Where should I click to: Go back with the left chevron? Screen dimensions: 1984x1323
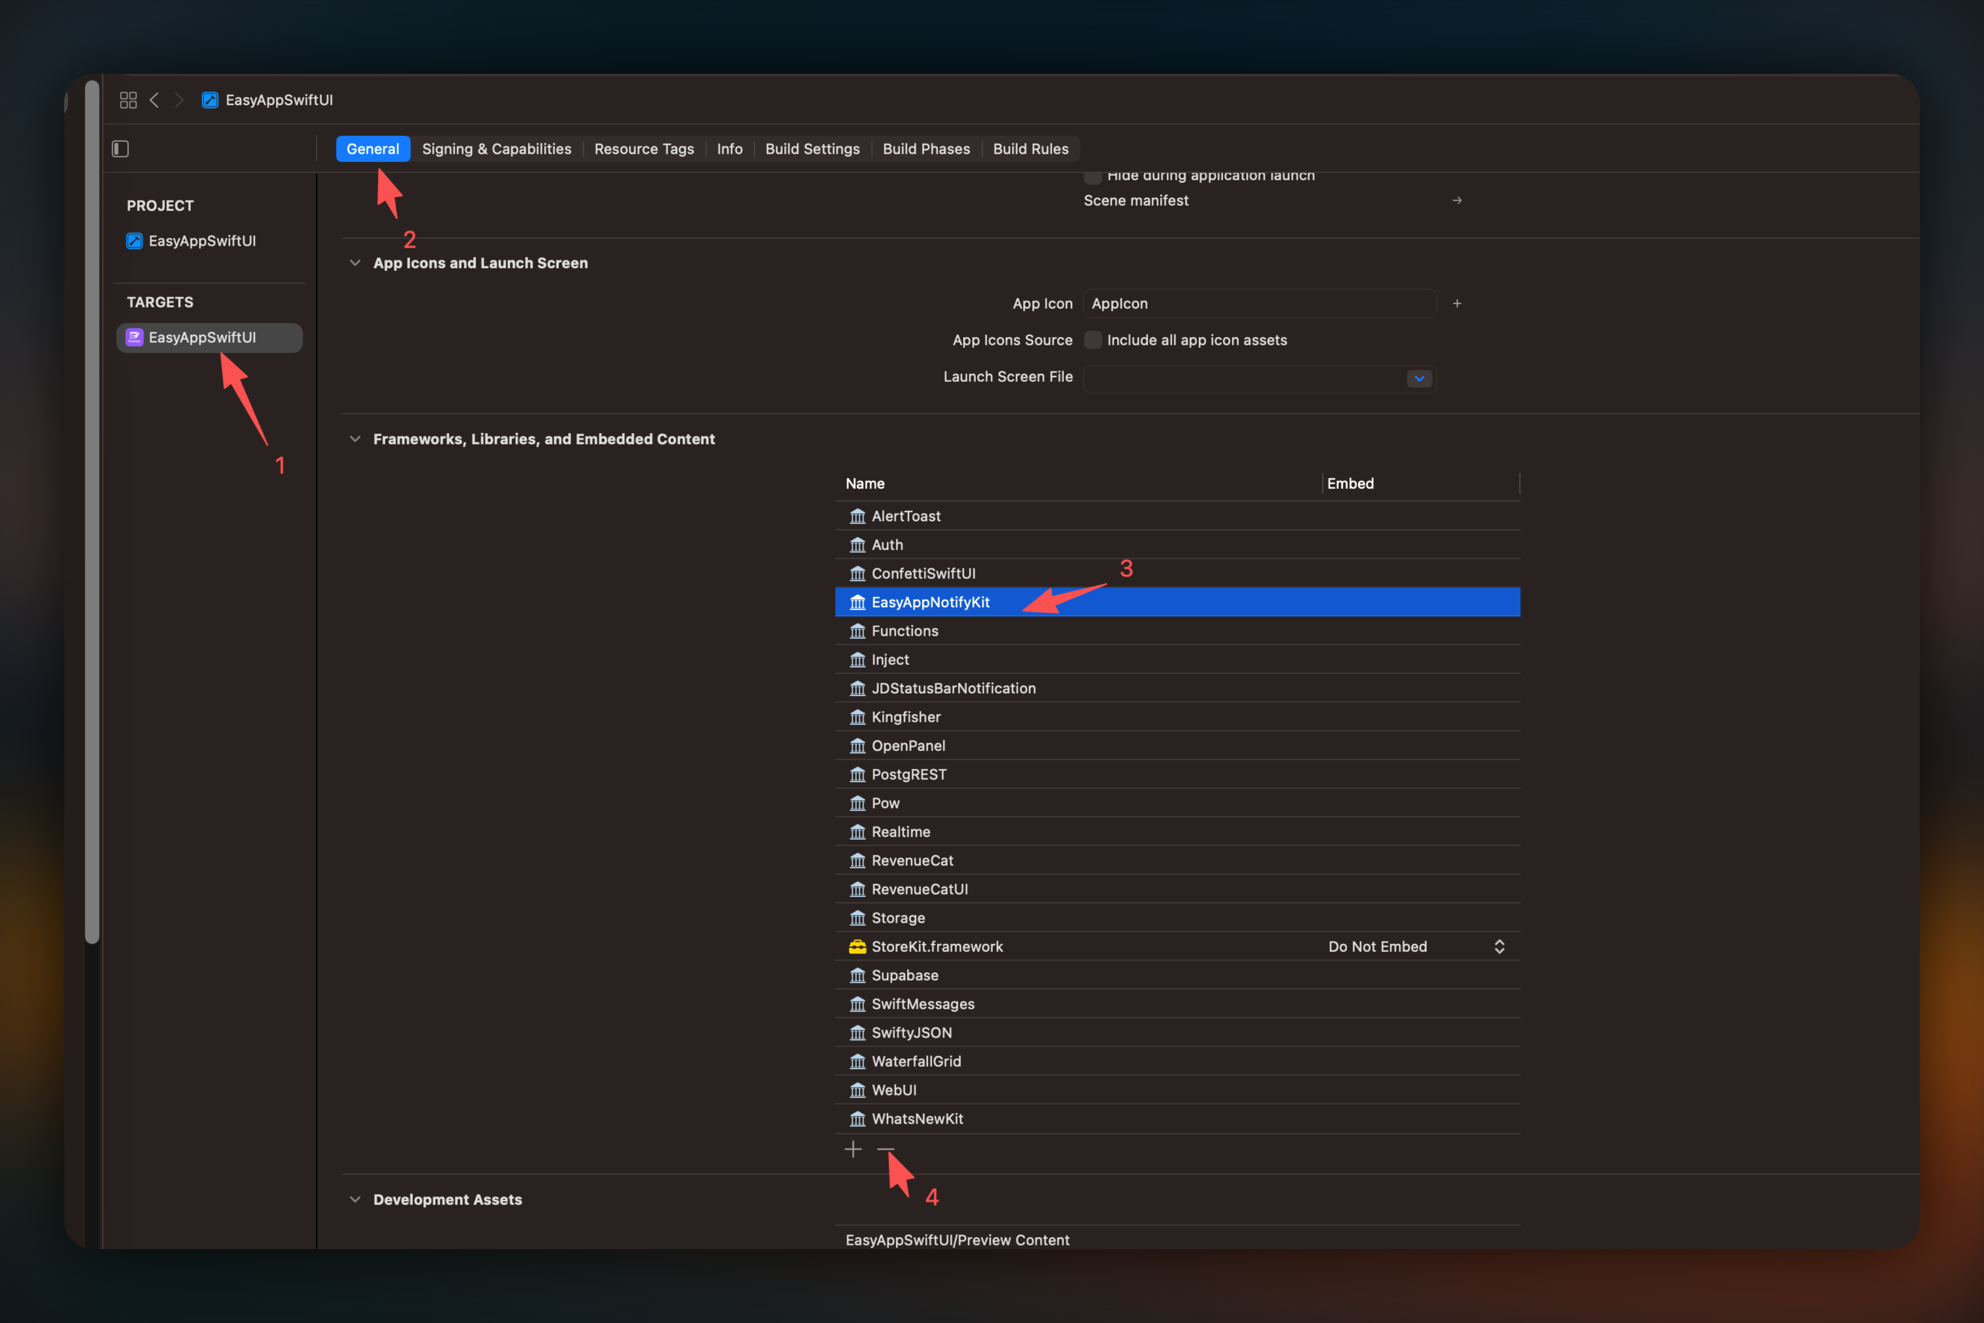pyautogui.click(x=154, y=100)
